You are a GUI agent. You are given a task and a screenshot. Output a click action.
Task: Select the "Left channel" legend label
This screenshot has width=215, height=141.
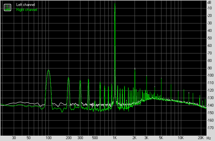click(x=26, y=5)
